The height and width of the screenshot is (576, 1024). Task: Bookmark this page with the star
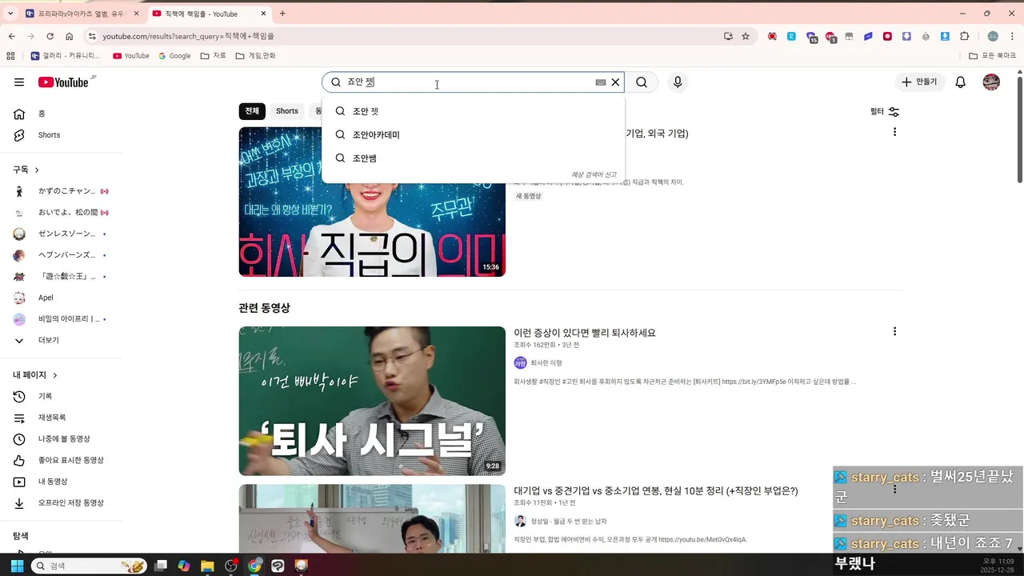(x=746, y=36)
